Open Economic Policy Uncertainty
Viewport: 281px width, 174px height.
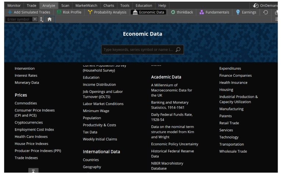pyautogui.click(x=175, y=144)
